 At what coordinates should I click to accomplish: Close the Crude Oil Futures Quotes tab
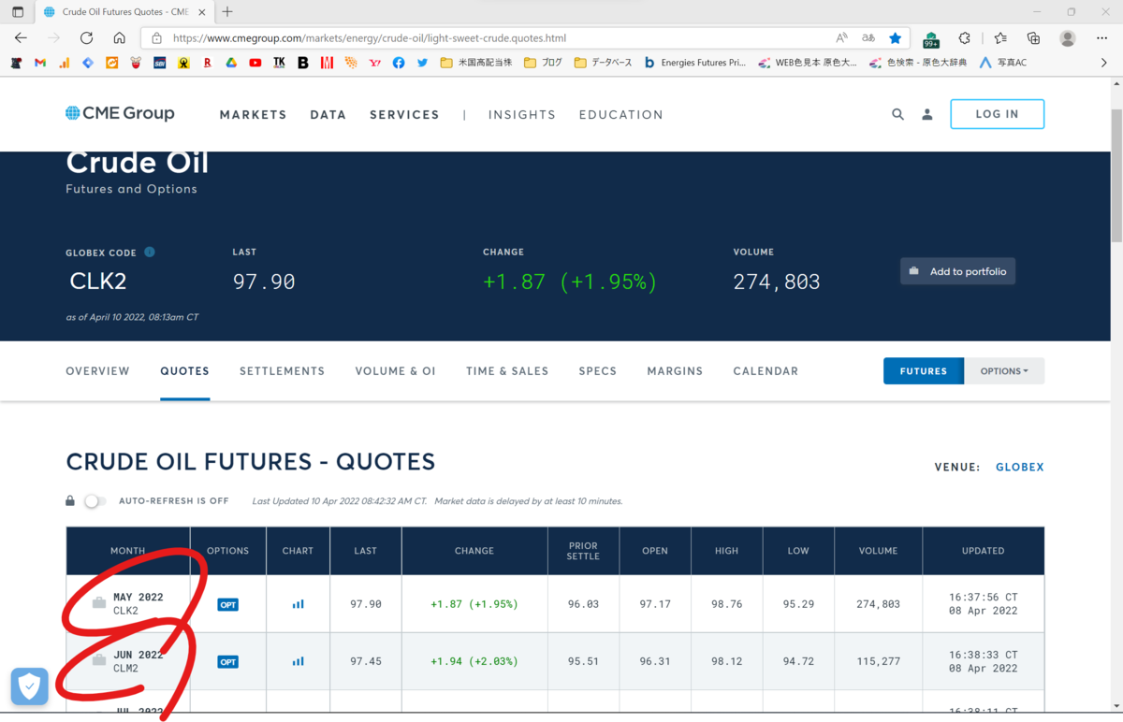[202, 12]
